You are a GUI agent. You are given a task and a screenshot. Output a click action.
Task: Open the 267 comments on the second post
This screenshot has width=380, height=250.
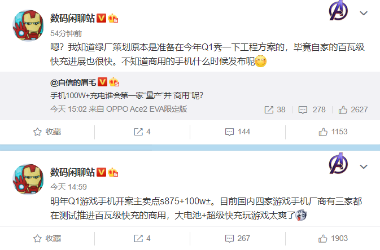(238, 238)
